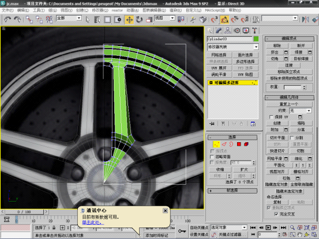Click the green object color swatch
319x239 pixels.
(256, 39)
